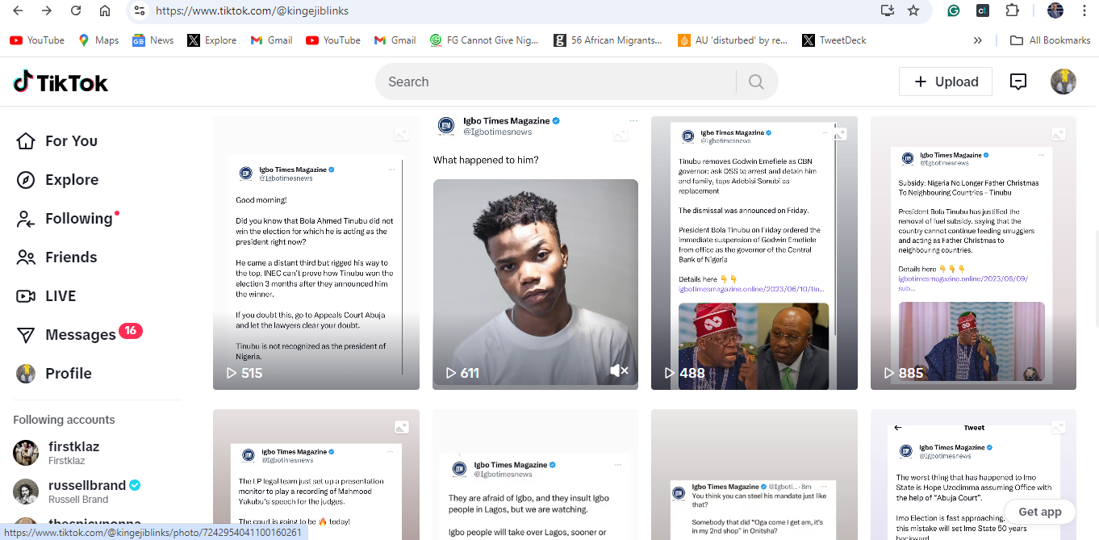Image resolution: width=1099 pixels, height=540 pixels.
Task: Open Subsidy post with 885 views
Action: click(x=973, y=253)
